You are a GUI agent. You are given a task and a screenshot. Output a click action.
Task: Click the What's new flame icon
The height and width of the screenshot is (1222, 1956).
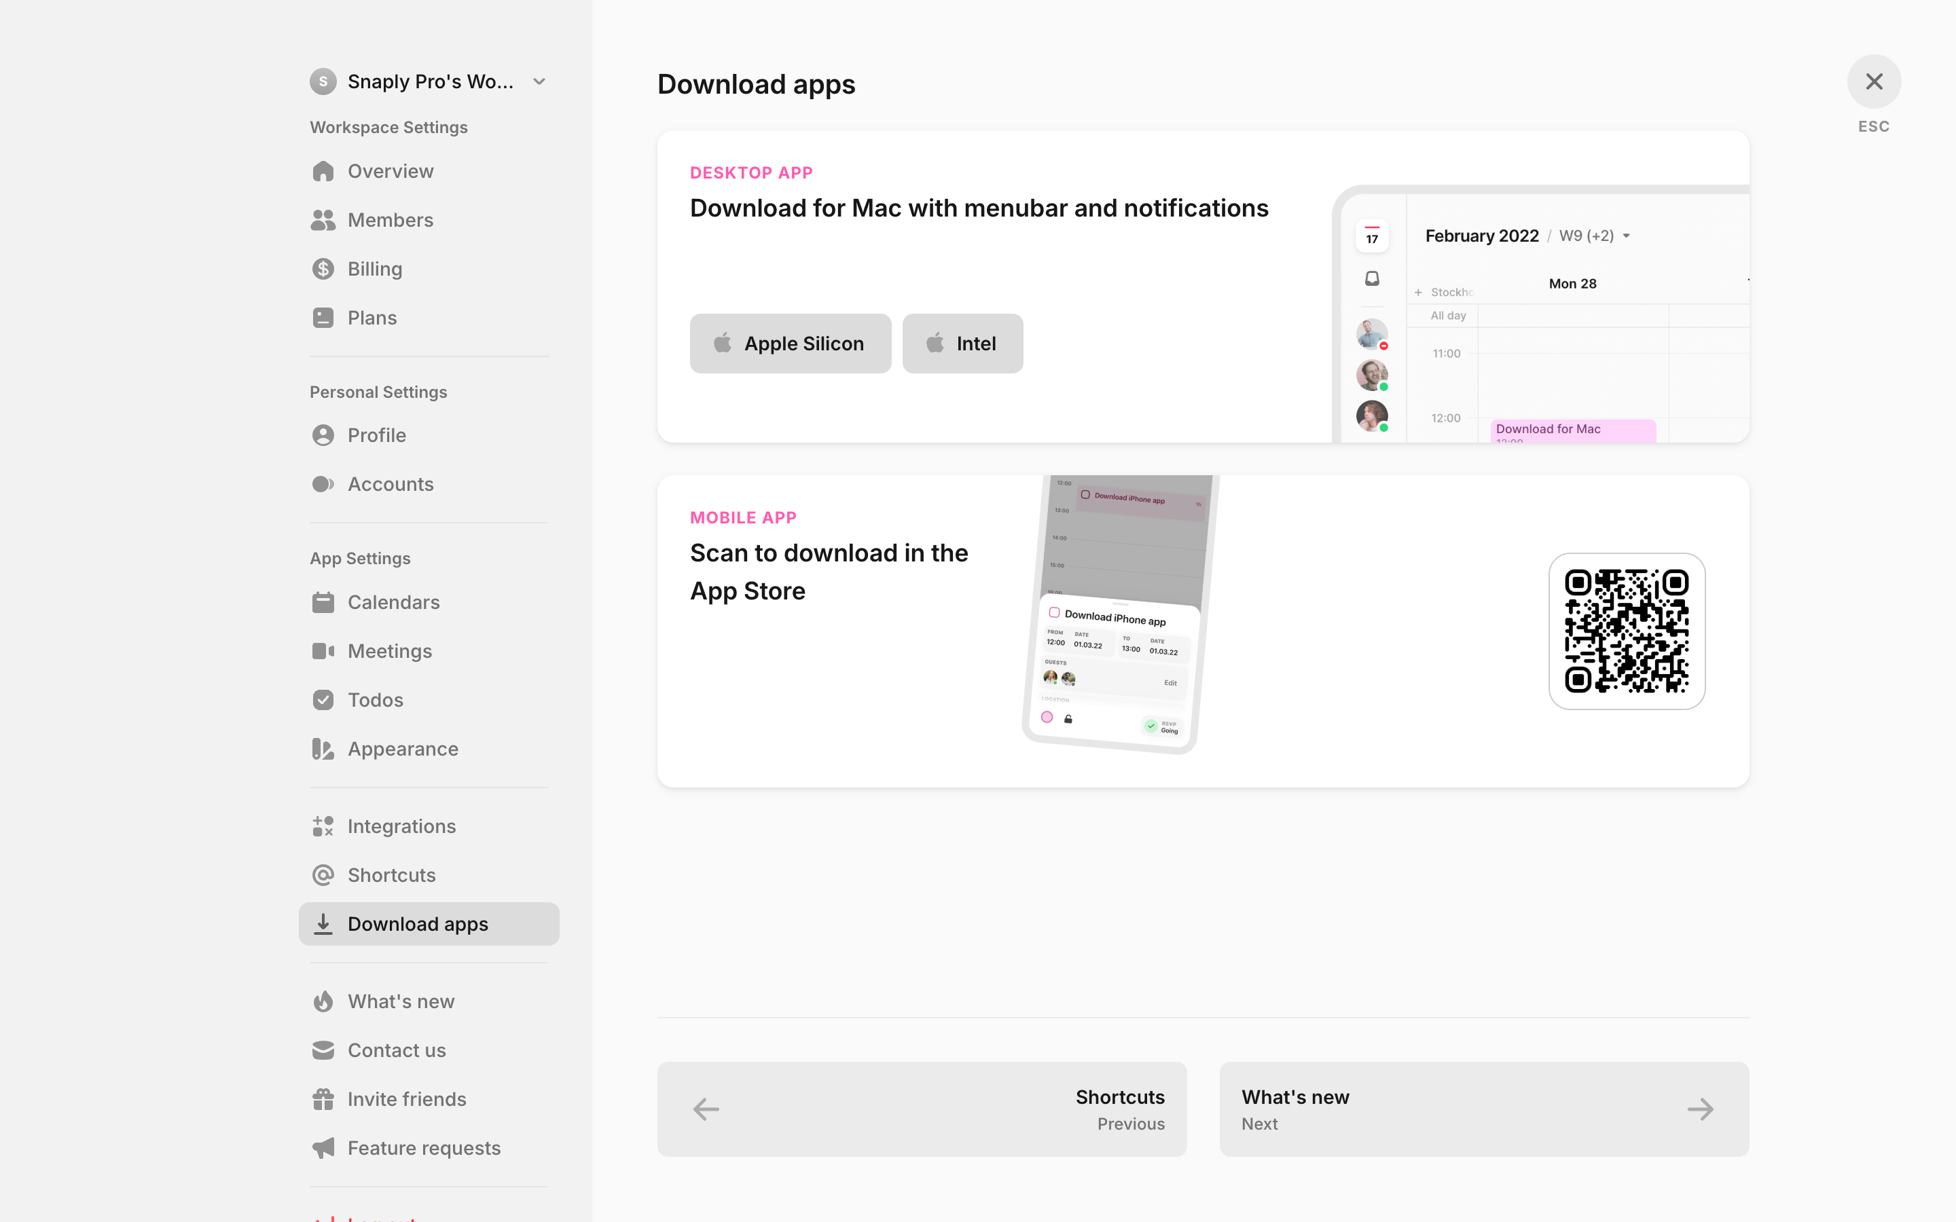(323, 1001)
